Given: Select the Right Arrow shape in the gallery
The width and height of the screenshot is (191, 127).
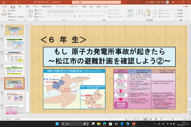Looking at the screenshot, I should [x=140, y=13].
